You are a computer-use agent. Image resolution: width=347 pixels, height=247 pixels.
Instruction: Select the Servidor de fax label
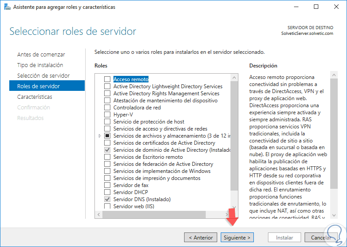tap(131, 185)
